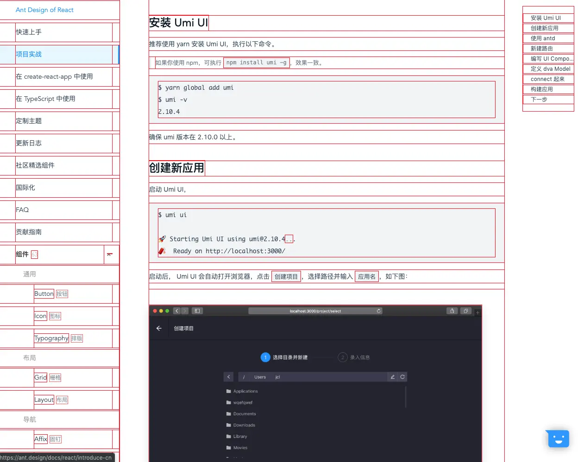Click the 通用 group label
The width and height of the screenshot is (578, 462).
coord(30,274)
